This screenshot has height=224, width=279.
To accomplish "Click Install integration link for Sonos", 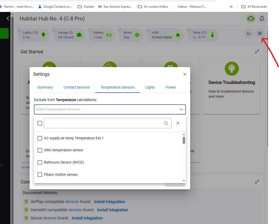I will point(87,218).
